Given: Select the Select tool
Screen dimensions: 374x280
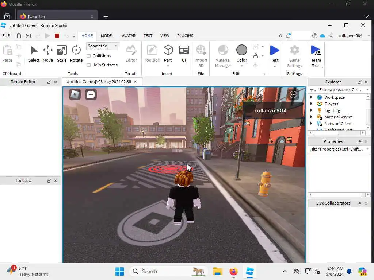Looking at the screenshot, I should [34, 54].
